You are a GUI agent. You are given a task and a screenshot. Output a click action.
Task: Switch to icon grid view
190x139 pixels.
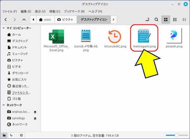click(165, 20)
